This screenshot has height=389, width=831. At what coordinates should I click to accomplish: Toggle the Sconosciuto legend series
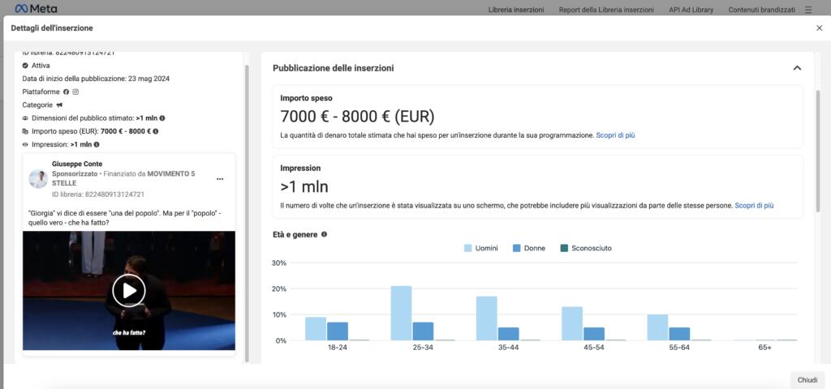pyautogui.click(x=585, y=248)
